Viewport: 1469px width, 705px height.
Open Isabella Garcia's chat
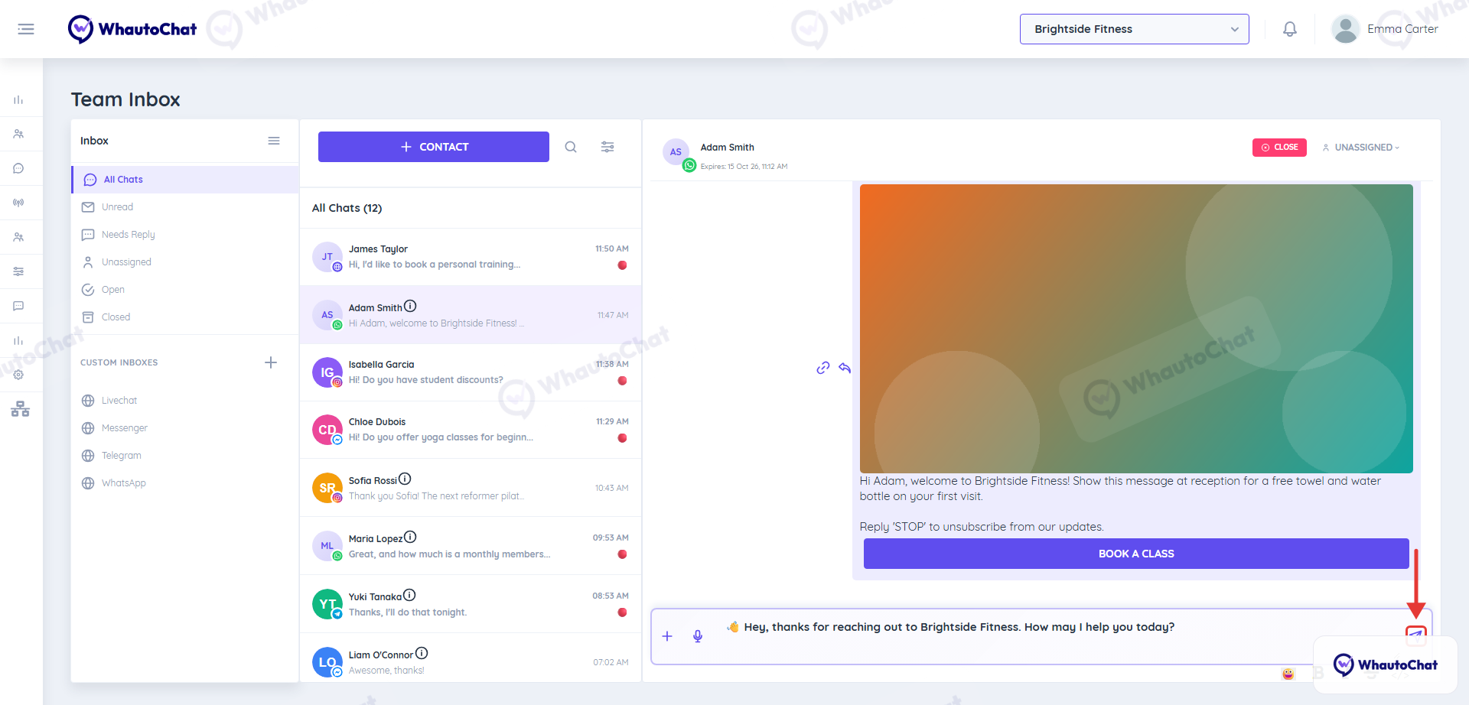pos(471,372)
